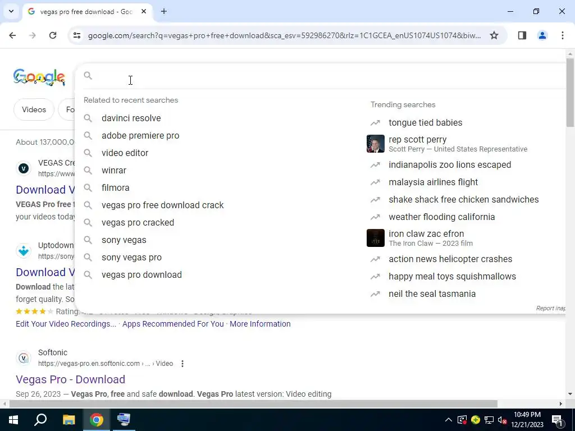The image size is (575, 431).
Task: Select suggestion adobe premiere pro
Action: click(140, 136)
